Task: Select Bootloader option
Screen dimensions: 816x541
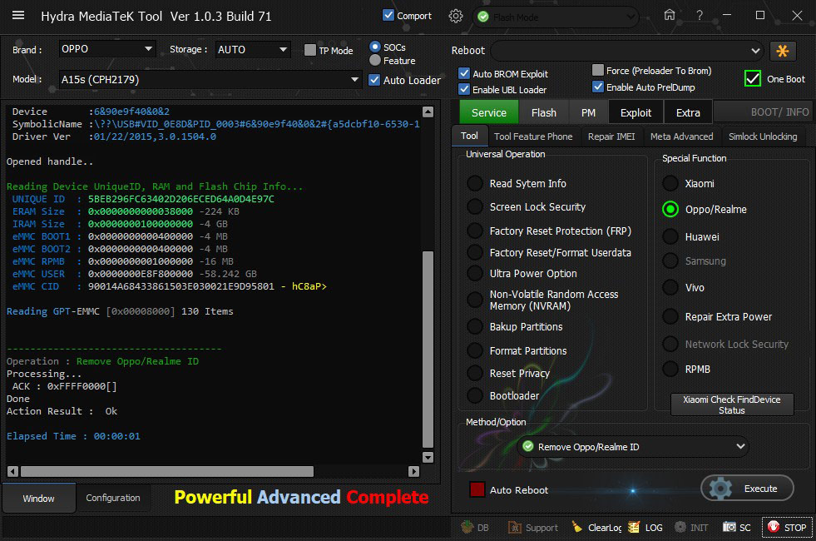Action: pyautogui.click(x=475, y=395)
